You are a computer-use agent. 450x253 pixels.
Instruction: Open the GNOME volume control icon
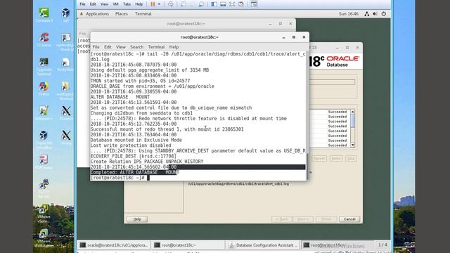pyautogui.click(x=375, y=14)
